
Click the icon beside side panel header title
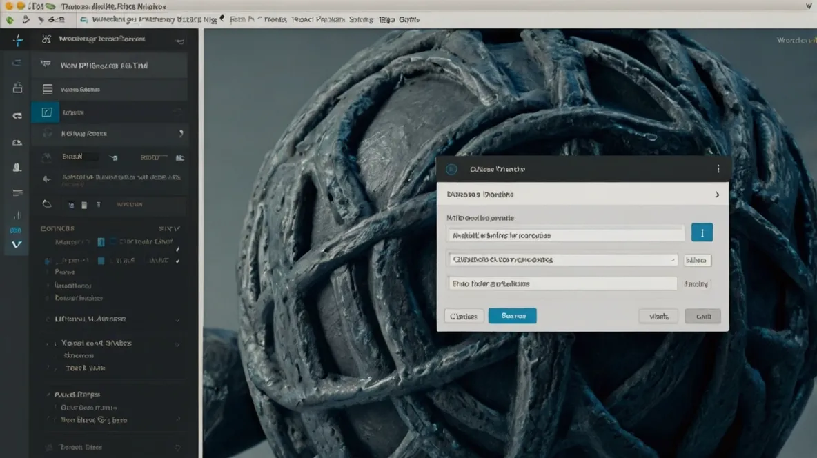coord(46,39)
